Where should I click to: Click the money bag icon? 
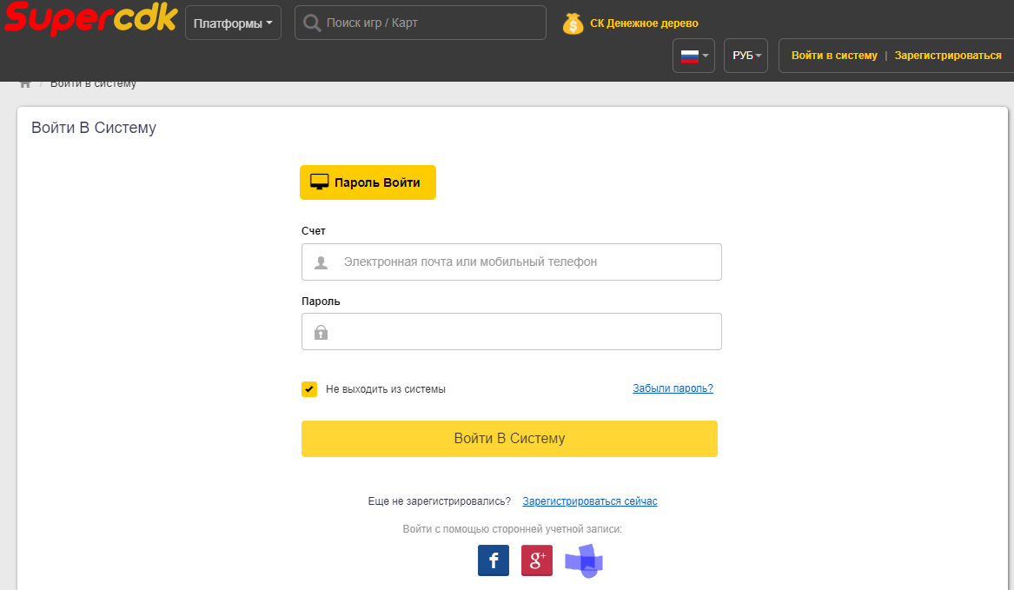573,23
